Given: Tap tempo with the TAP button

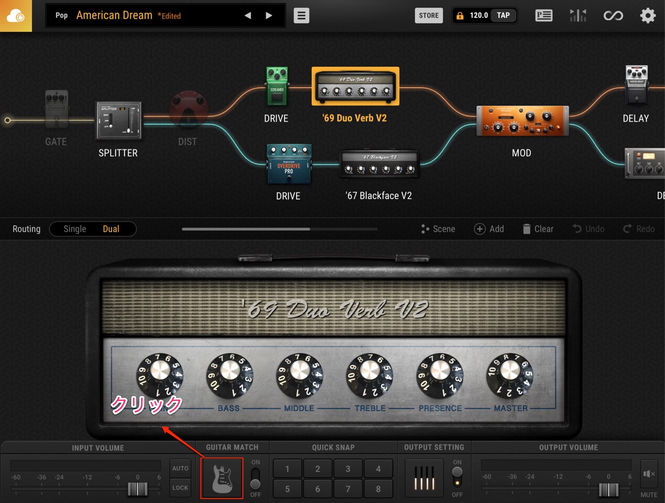Looking at the screenshot, I should [503, 15].
